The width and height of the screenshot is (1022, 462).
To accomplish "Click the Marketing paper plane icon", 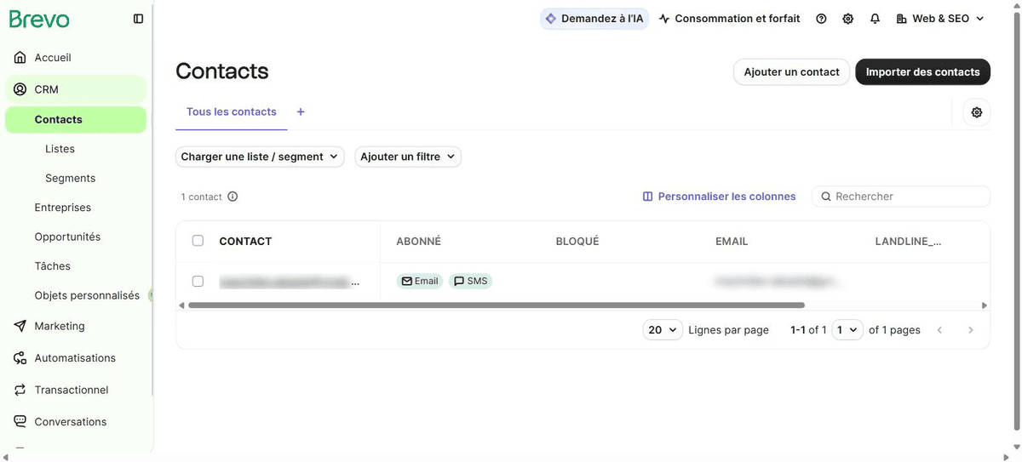I will (x=20, y=326).
